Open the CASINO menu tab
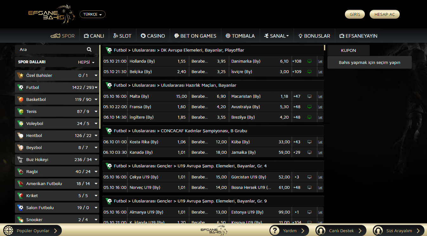This screenshot has width=427, height=236. (x=153, y=36)
